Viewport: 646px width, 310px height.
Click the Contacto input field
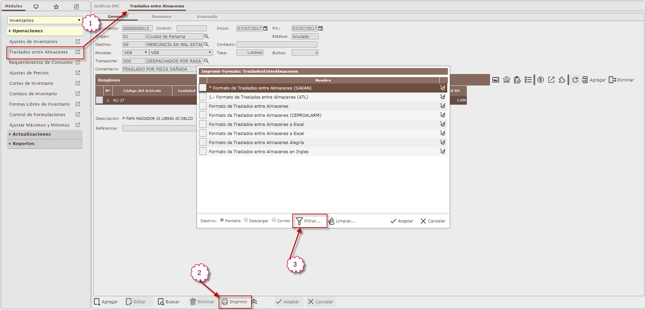[277, 44]
